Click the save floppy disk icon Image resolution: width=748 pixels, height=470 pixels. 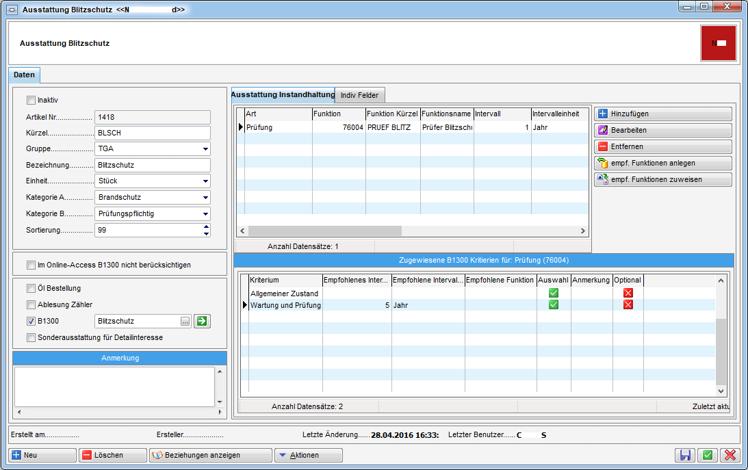(x=684, y=456)
